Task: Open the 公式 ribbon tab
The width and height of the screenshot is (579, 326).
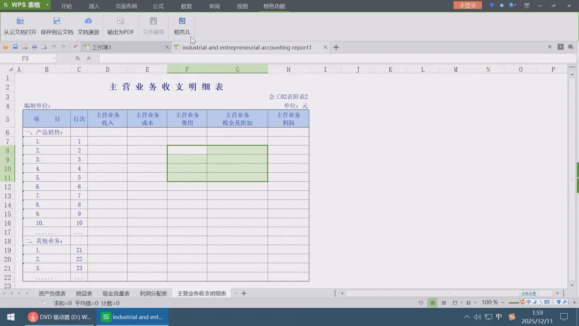Action: tap(158, 6)
